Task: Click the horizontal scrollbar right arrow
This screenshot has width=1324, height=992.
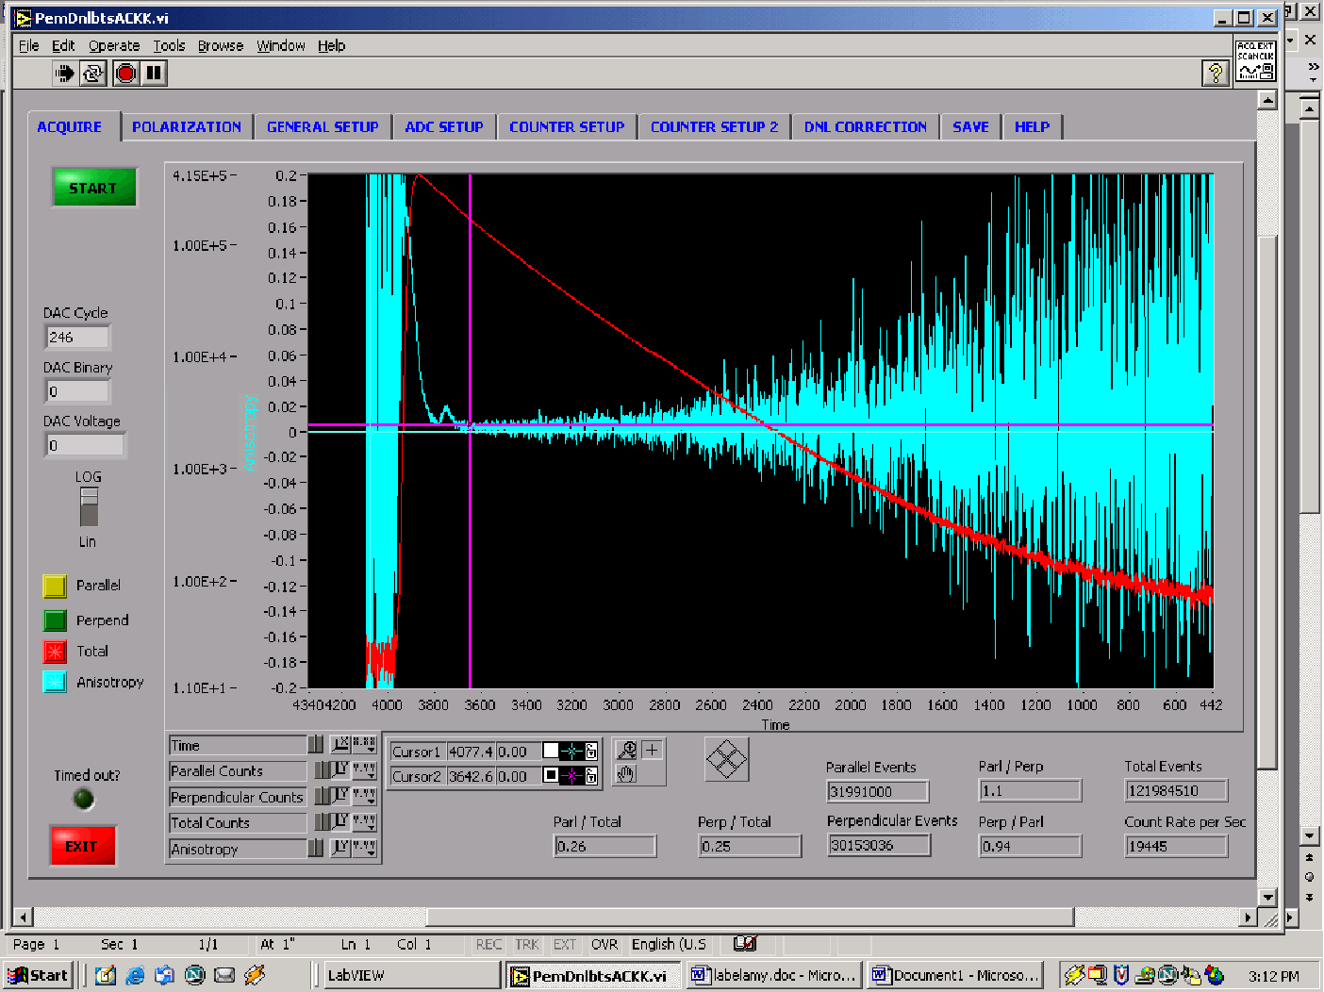Action: pyautogui.click(x=1249, y=917)
